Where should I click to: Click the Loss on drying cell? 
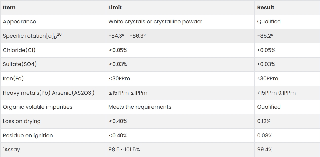[53, 121]
